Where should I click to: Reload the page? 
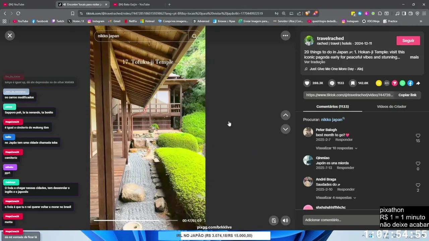pyautogui.click(x=18, y=13)
